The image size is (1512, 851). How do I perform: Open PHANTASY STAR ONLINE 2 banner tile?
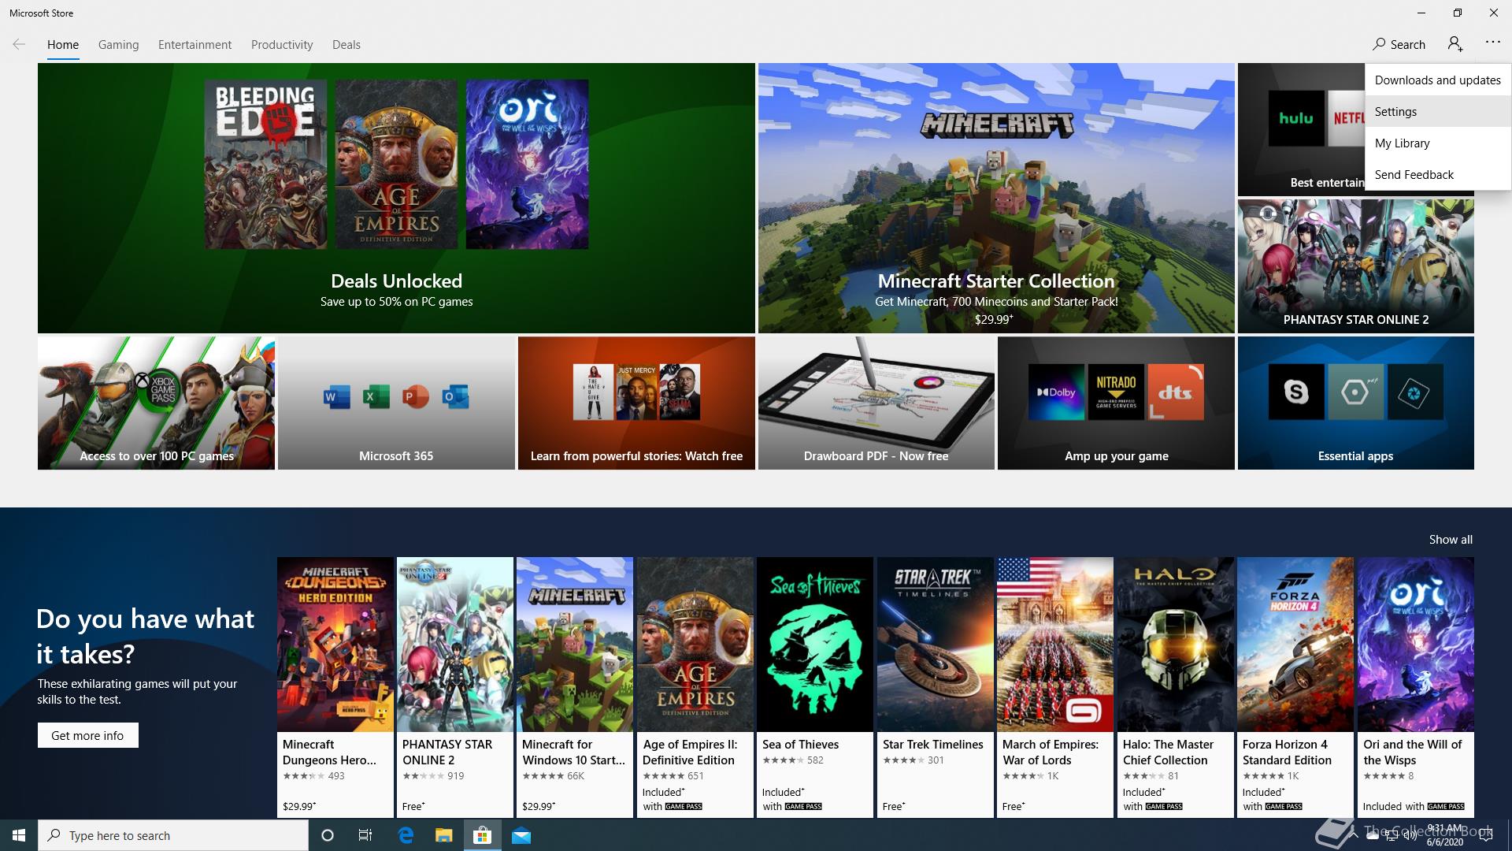click(1355, 266)
